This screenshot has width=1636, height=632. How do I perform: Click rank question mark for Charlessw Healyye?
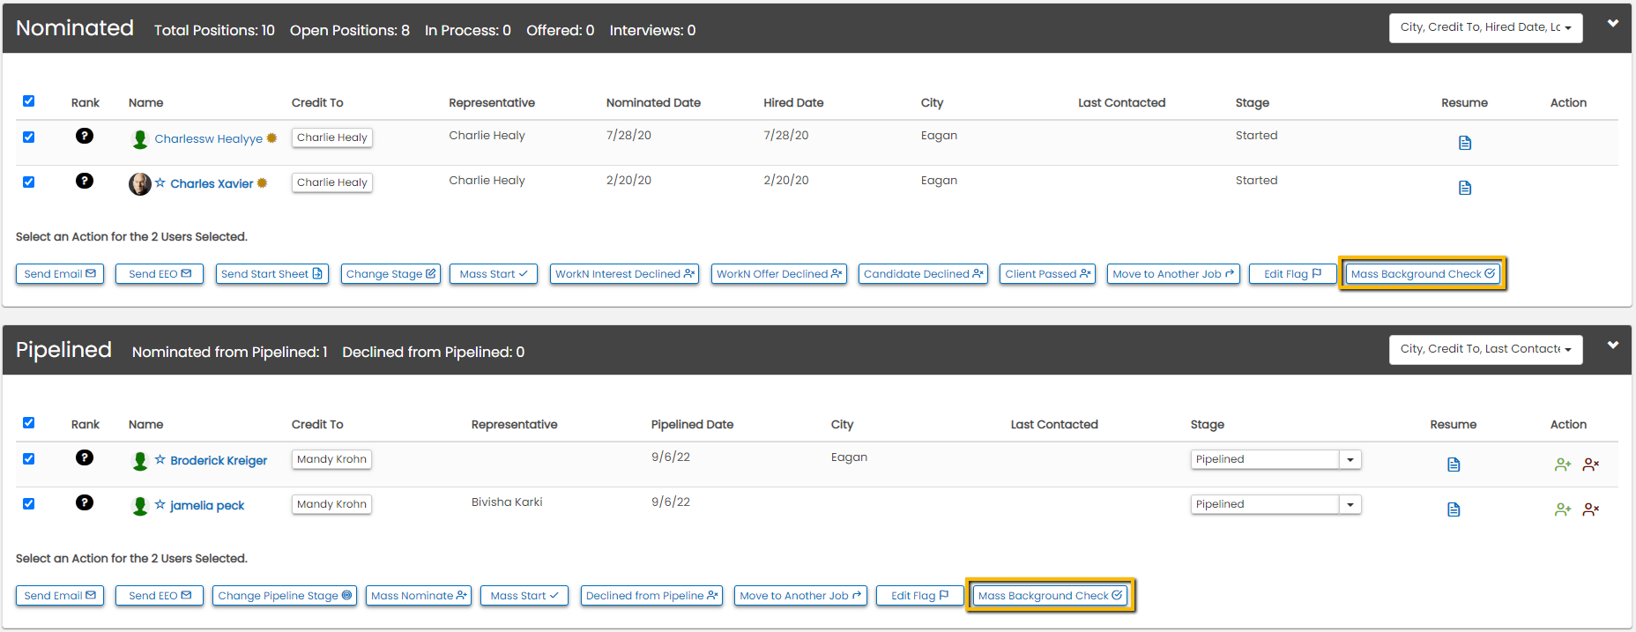click(x=85, y=136)
